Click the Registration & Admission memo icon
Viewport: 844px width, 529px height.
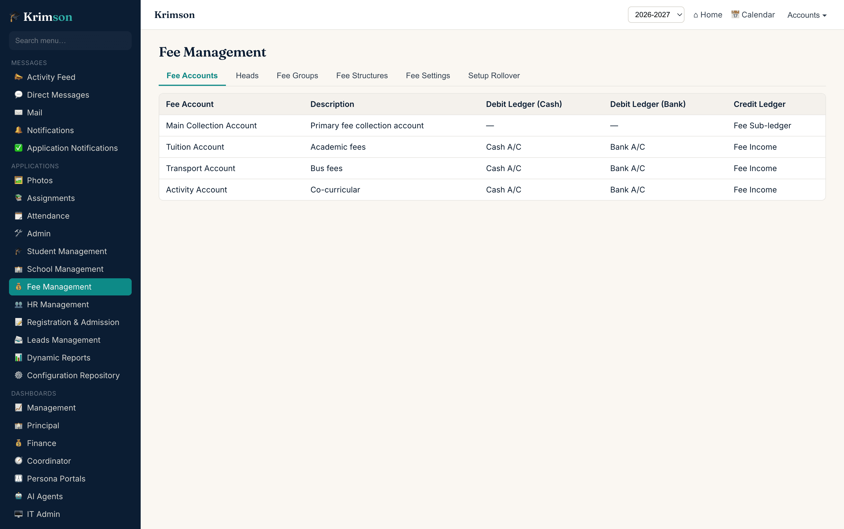19,322
